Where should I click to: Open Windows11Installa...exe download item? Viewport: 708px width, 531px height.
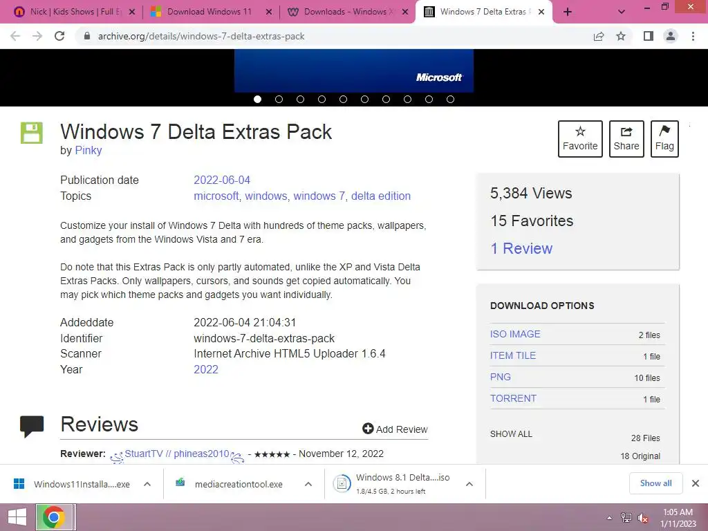[72, 484]
